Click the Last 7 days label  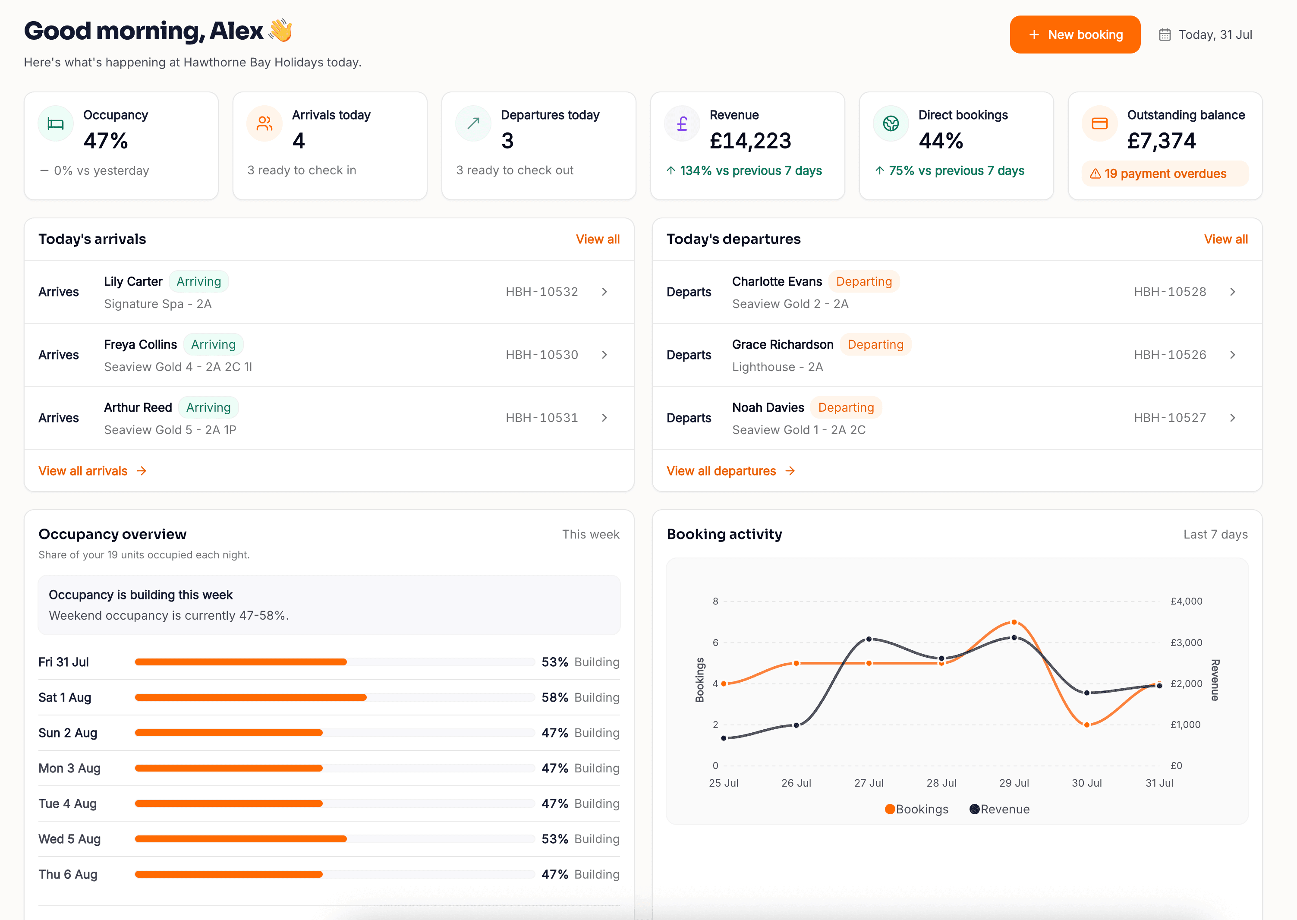(x=1215, y=534)
